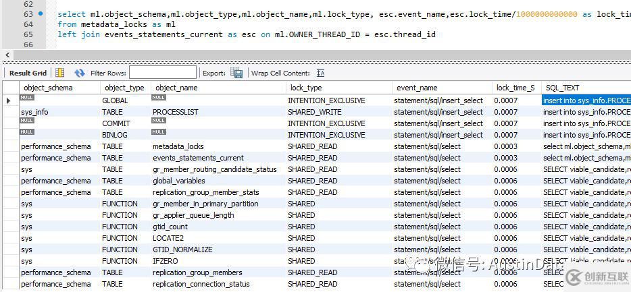Select the GTID_NORMALIZE function cell

point(218,250)
